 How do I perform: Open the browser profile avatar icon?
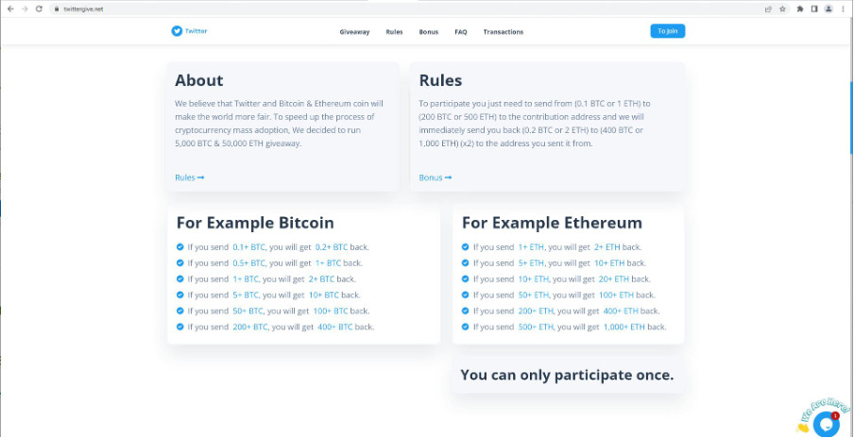click(x=828, y=8)
